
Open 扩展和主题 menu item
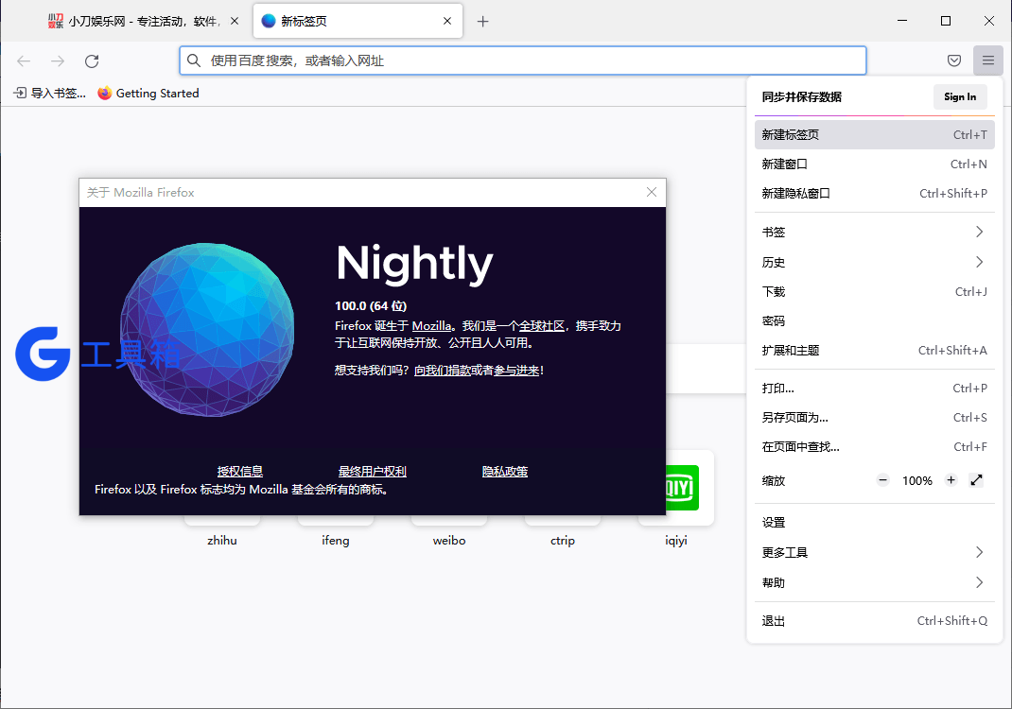click(x=874, y=351)
